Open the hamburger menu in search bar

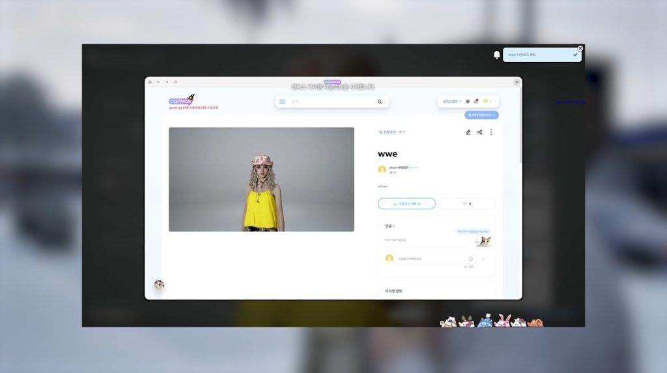(x=282, y=102)
